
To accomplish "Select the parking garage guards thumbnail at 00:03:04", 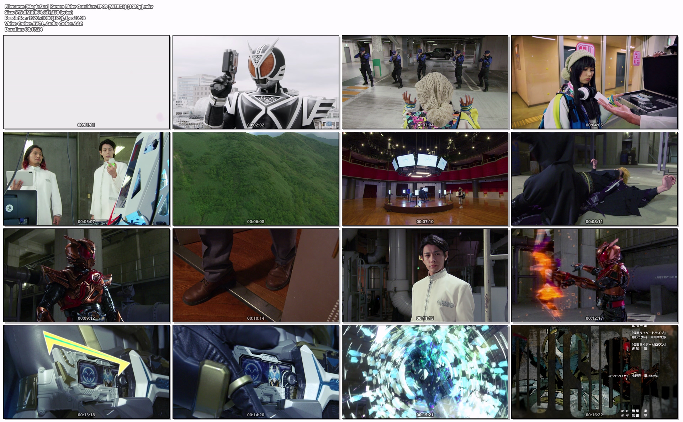I will pos(425,82).
